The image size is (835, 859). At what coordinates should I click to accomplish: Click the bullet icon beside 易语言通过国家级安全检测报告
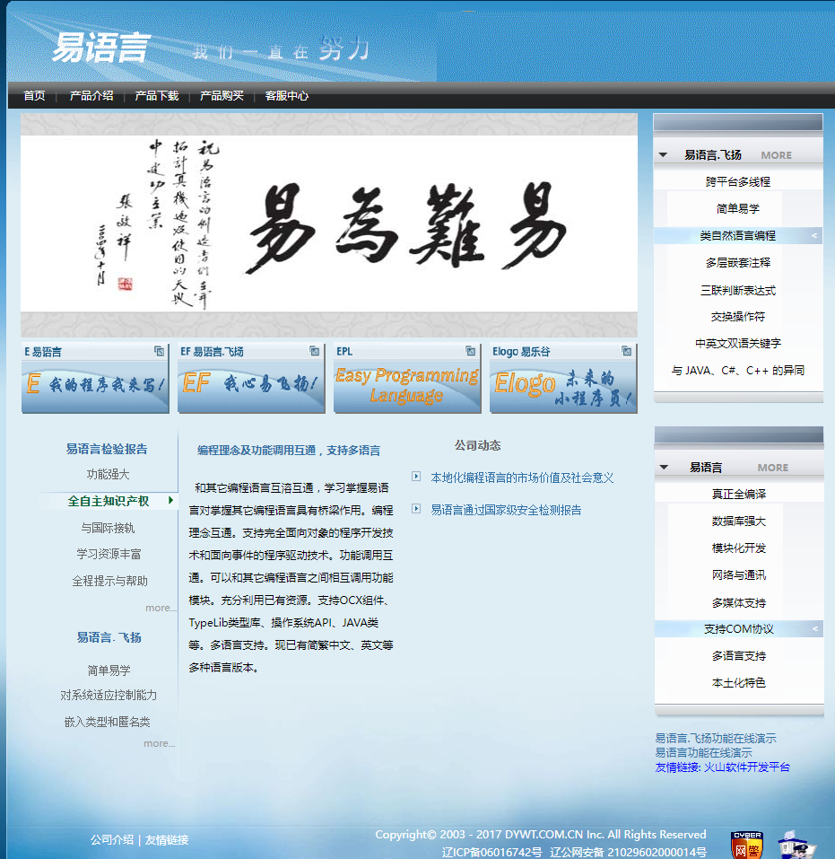coord(416,509)
